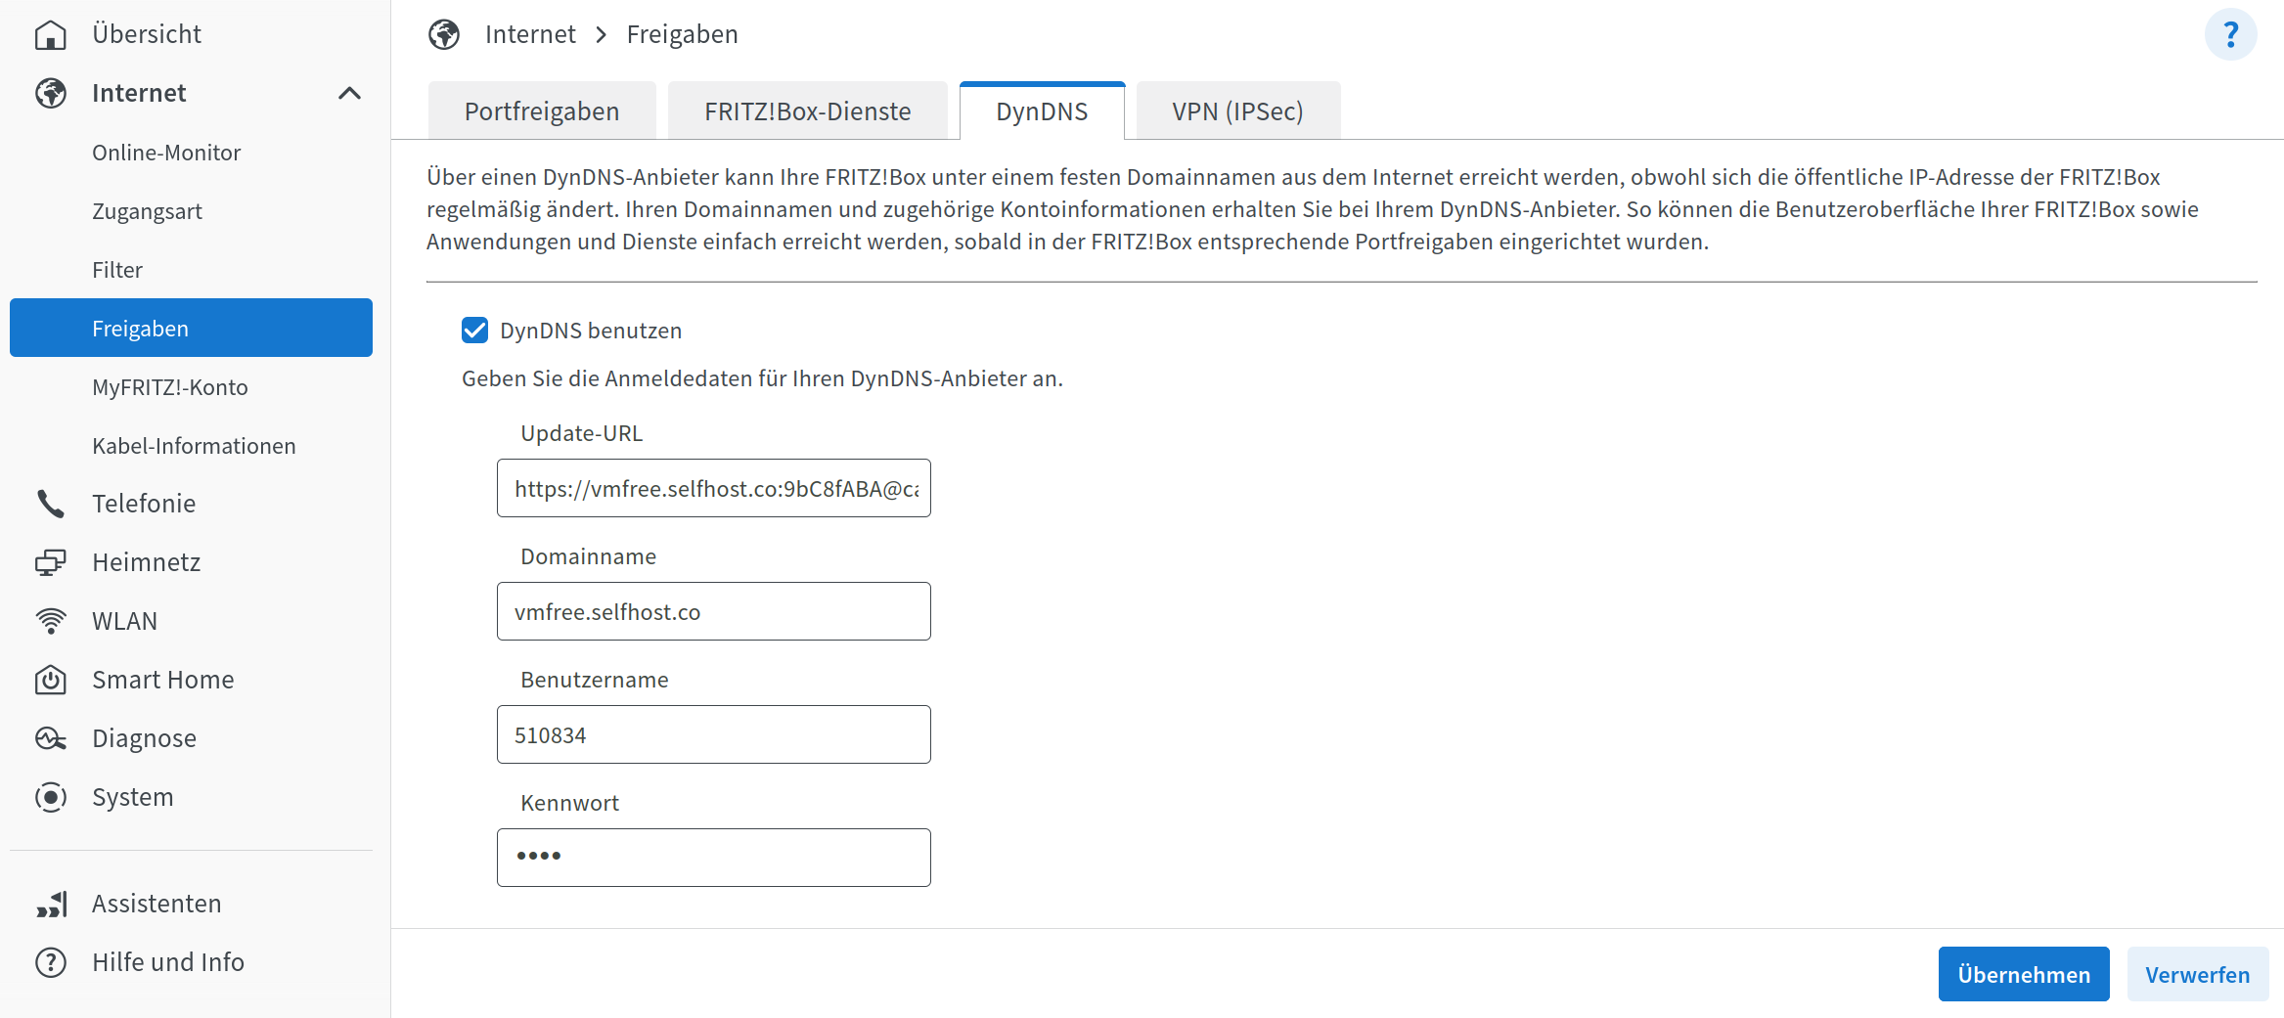Click the Assistenten wizard icon
The width and height of the screenshot is (2284, 1018).
click(x=51, y=904)
